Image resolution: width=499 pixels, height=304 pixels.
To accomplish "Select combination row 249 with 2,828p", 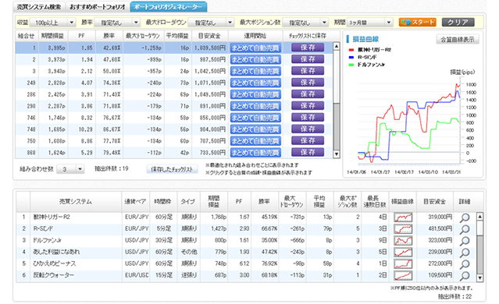I will click(x=174, y=83).
